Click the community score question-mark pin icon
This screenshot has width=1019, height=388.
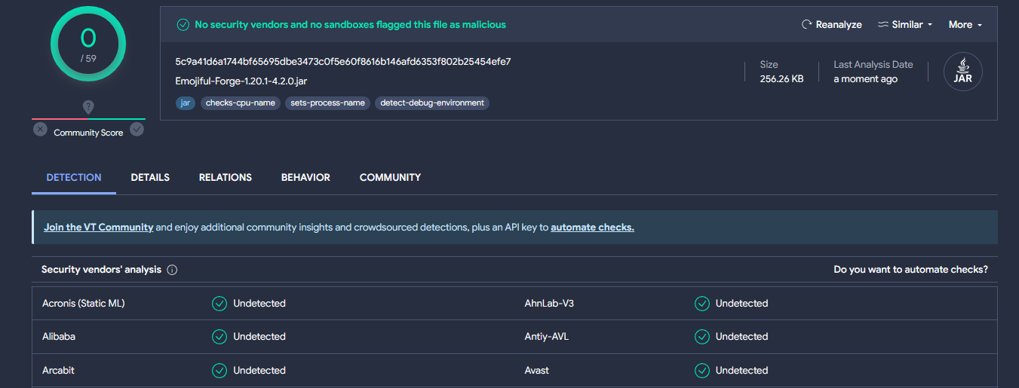88,108
